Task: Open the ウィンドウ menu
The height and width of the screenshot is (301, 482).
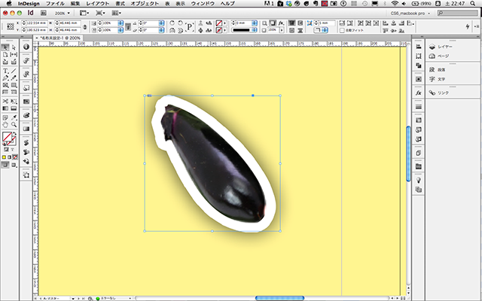Action: tap(201, 4)
